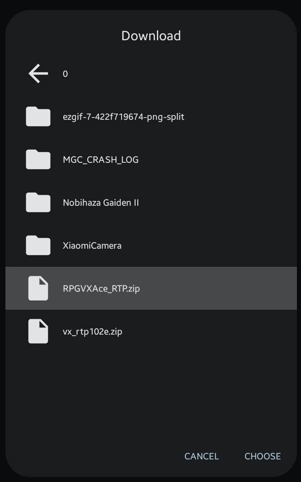
Task: Select the RPGVXAce_RTP.zip file name
Action: click(x=101, y=288)
